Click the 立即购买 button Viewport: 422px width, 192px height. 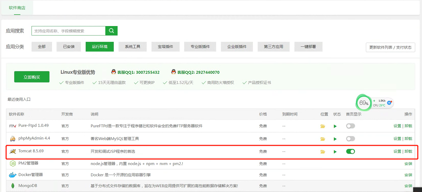pyautogui.click(x=32, y=77)
